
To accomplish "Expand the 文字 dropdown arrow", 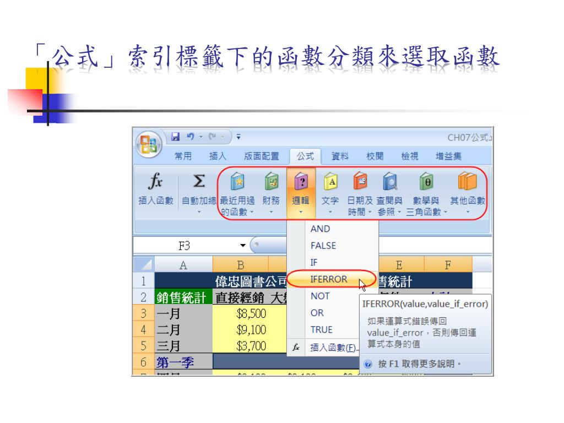I will tap(330, 212).
